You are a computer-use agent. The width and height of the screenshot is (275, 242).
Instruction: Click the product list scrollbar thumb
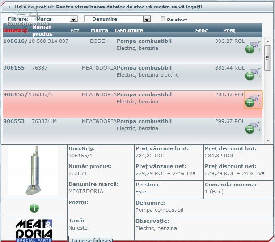click(268, 58)
